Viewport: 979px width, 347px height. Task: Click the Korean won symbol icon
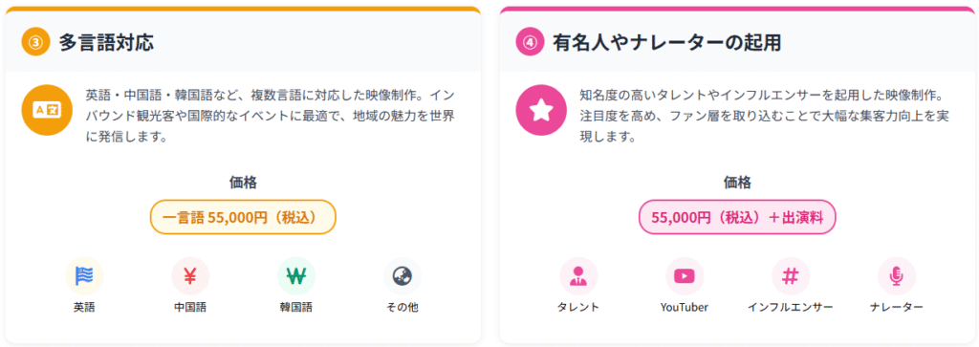pos(296,276)
